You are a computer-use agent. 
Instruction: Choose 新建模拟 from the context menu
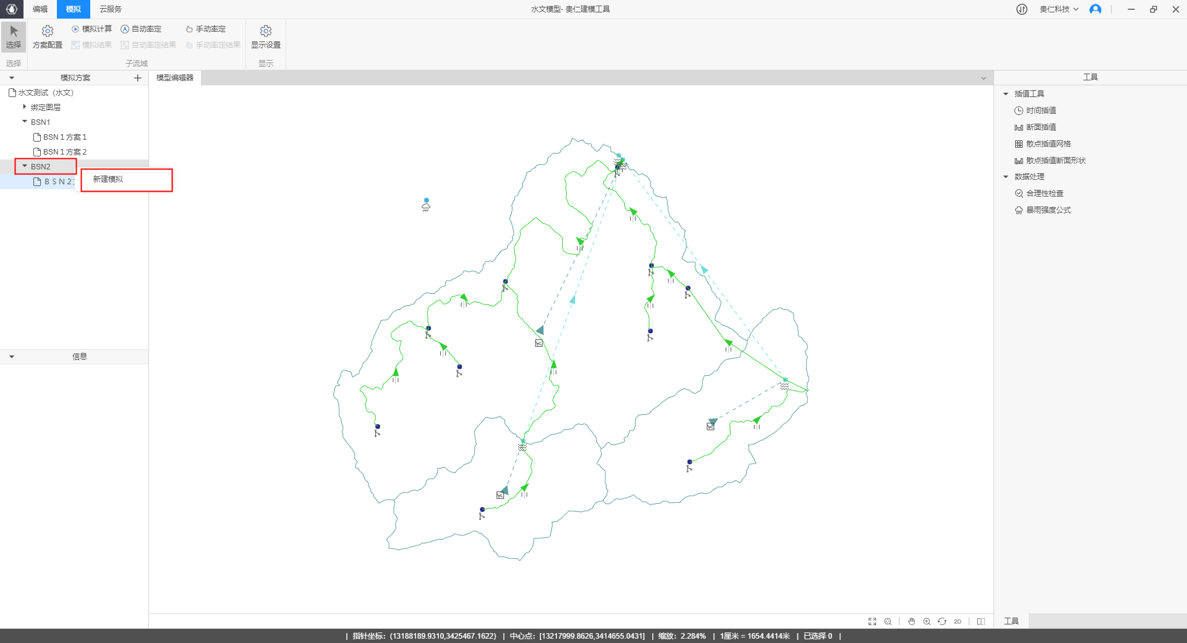(x=108, y=179)
